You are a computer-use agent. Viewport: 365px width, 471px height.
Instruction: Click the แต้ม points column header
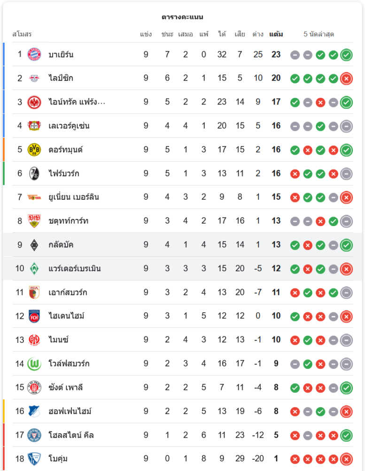276,34
